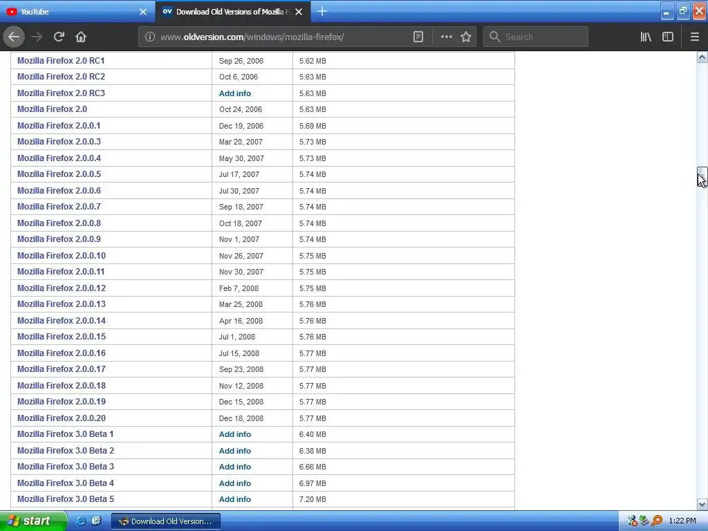Image resolution: width=708 pixels, height=531 pixels.
Task: Open the Firefox hamburger menu
Action: pos(695,37)
